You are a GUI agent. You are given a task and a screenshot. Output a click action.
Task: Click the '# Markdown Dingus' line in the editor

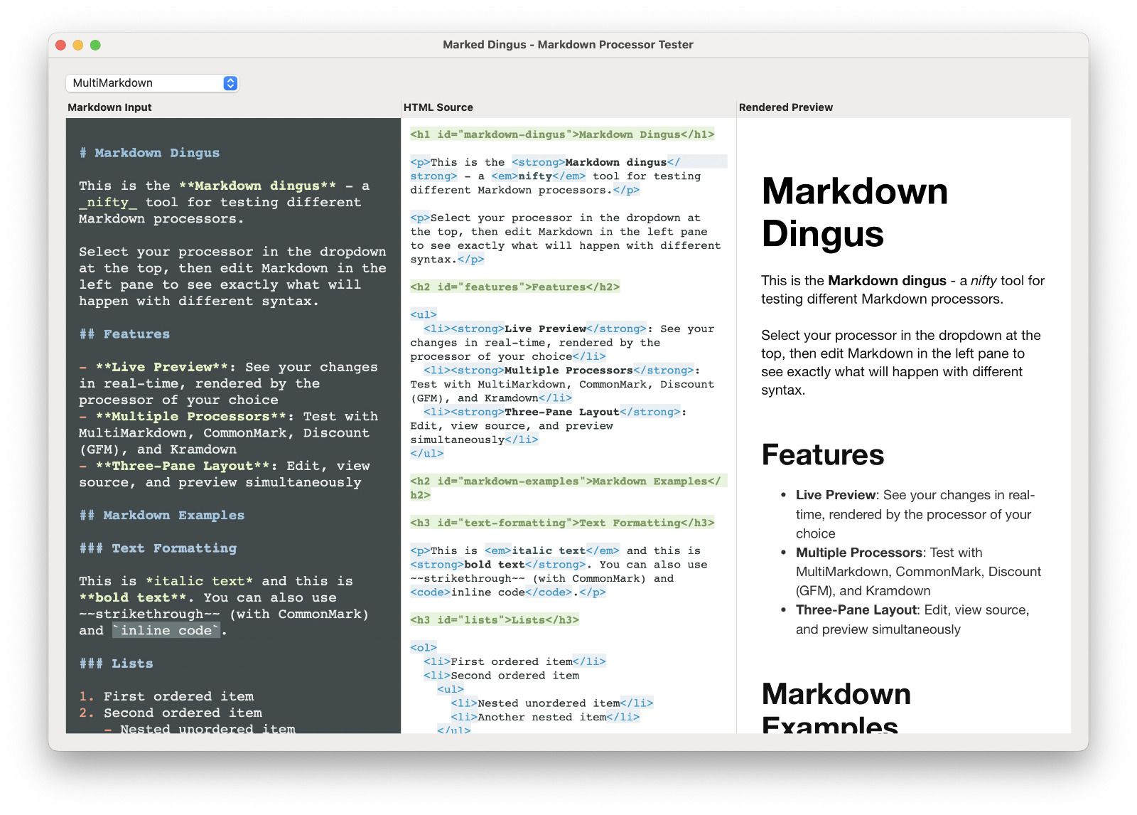150,153
